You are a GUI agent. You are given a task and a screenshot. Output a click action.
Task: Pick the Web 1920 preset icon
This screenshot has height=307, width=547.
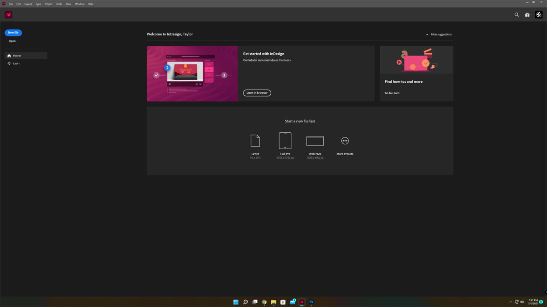(x=315, y=141)
